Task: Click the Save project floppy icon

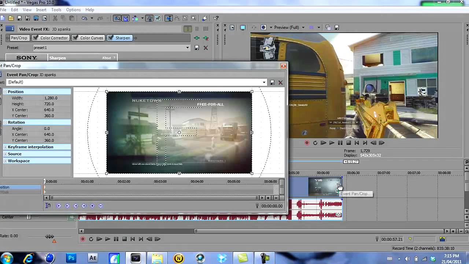Action: tap(19, 18)
